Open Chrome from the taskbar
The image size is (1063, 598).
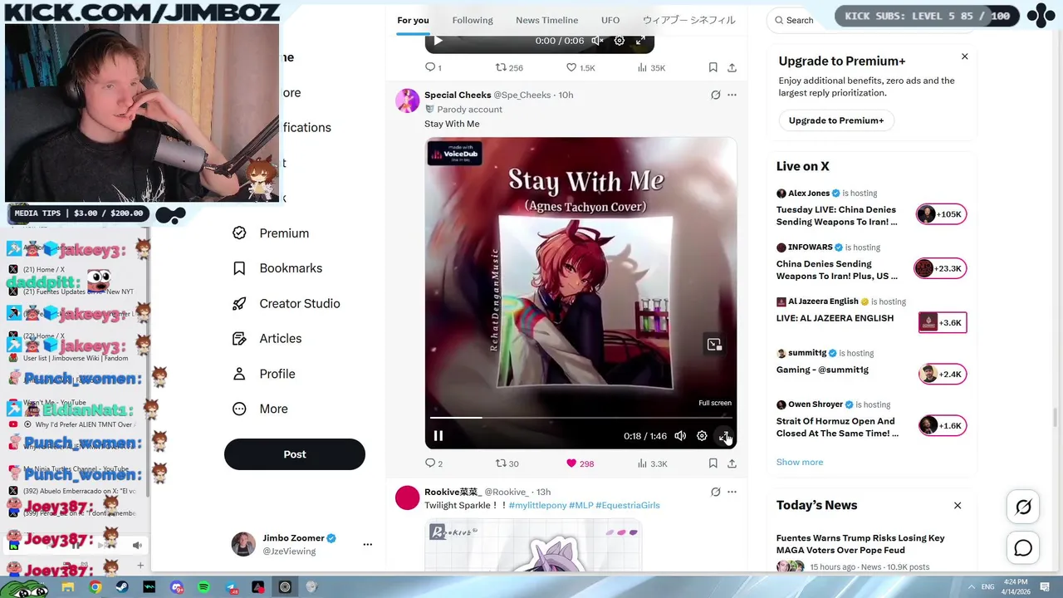pos(96,587)
